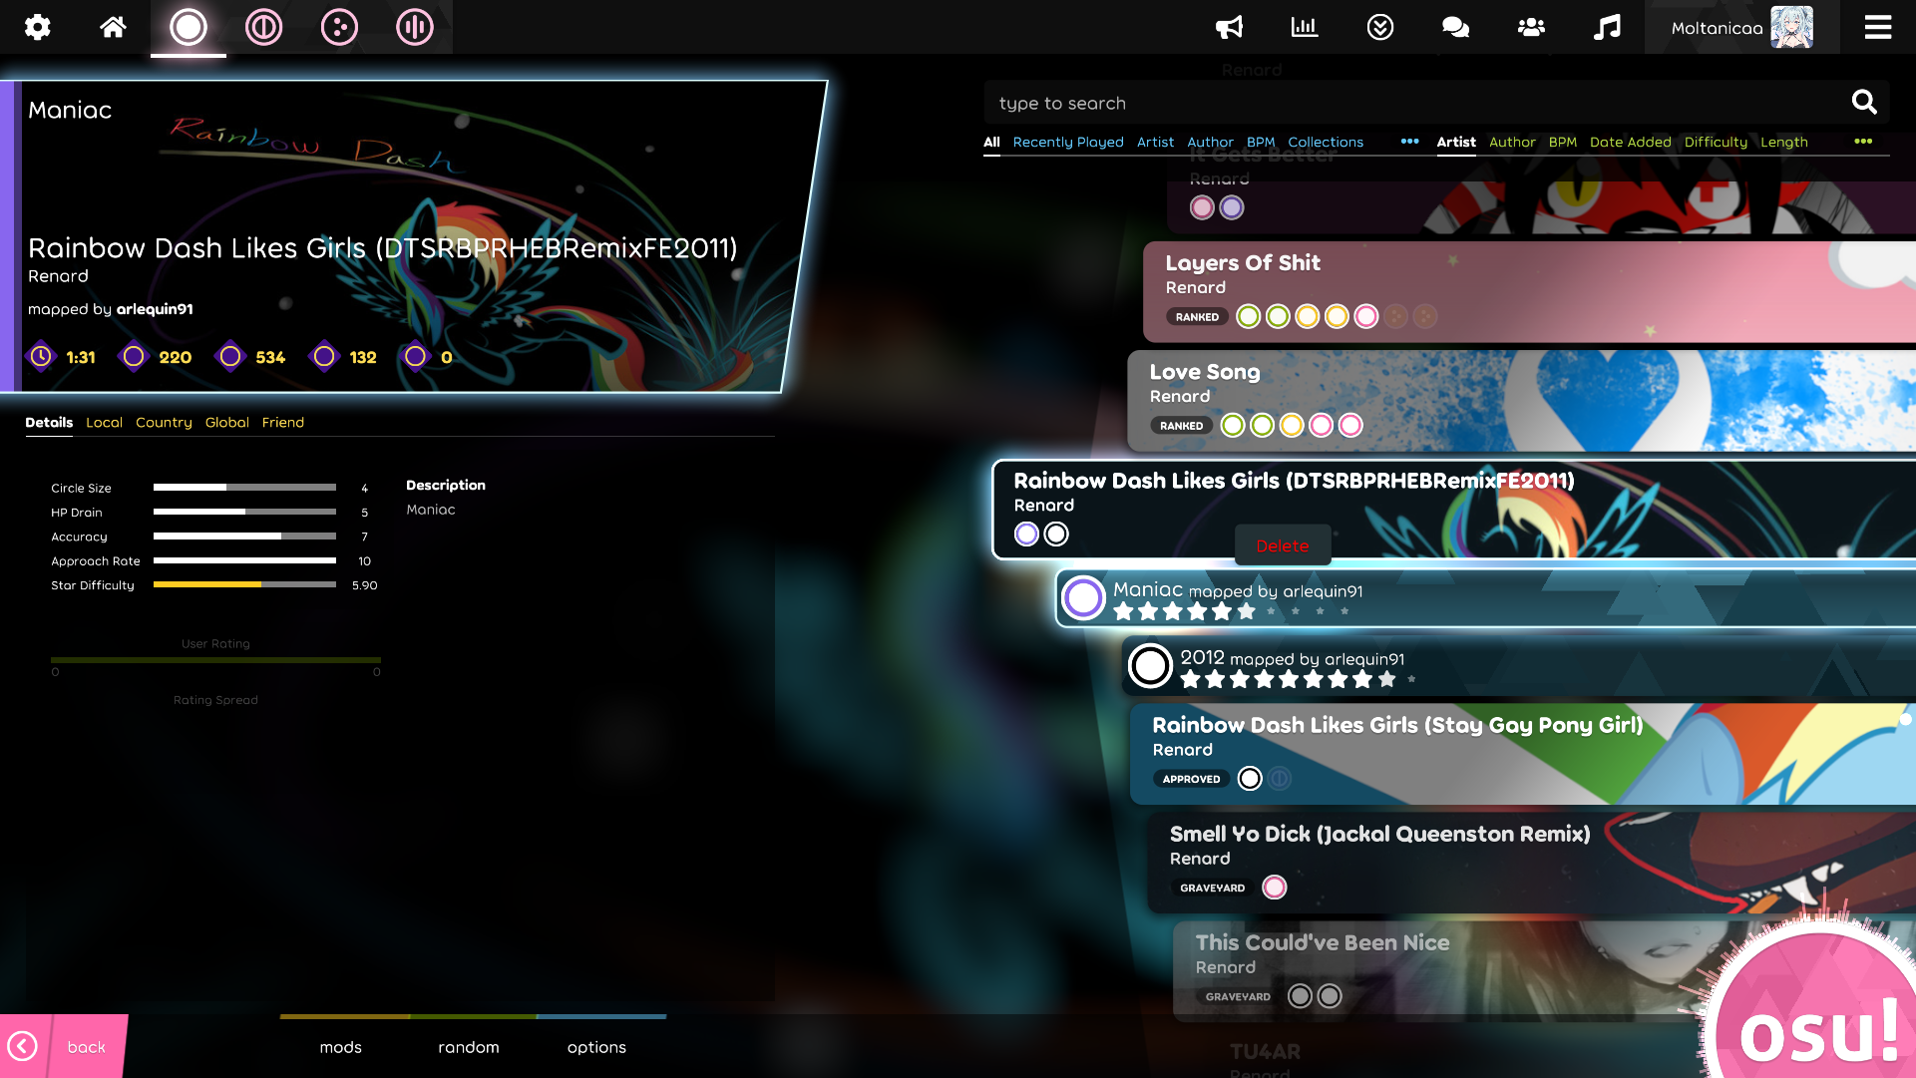Image resolution: width=1916 pixels, height=1078 pixels.
Task: Click the search magnifier icon
Action: (1864, 102)
